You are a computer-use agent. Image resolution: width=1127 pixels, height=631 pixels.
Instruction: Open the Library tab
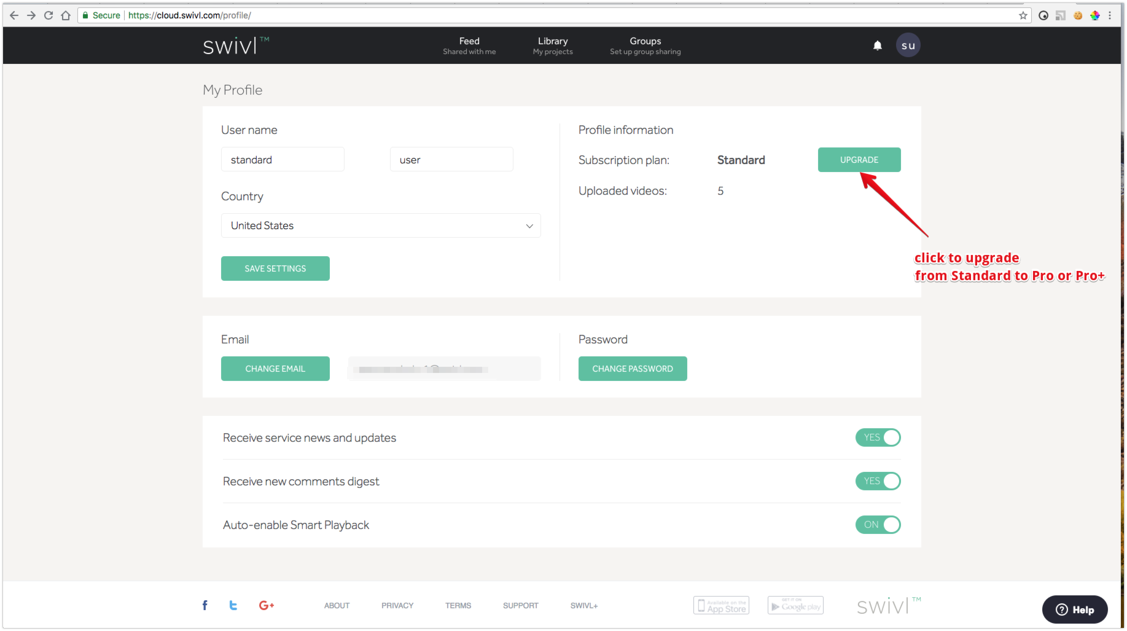(x=553, y=45)
